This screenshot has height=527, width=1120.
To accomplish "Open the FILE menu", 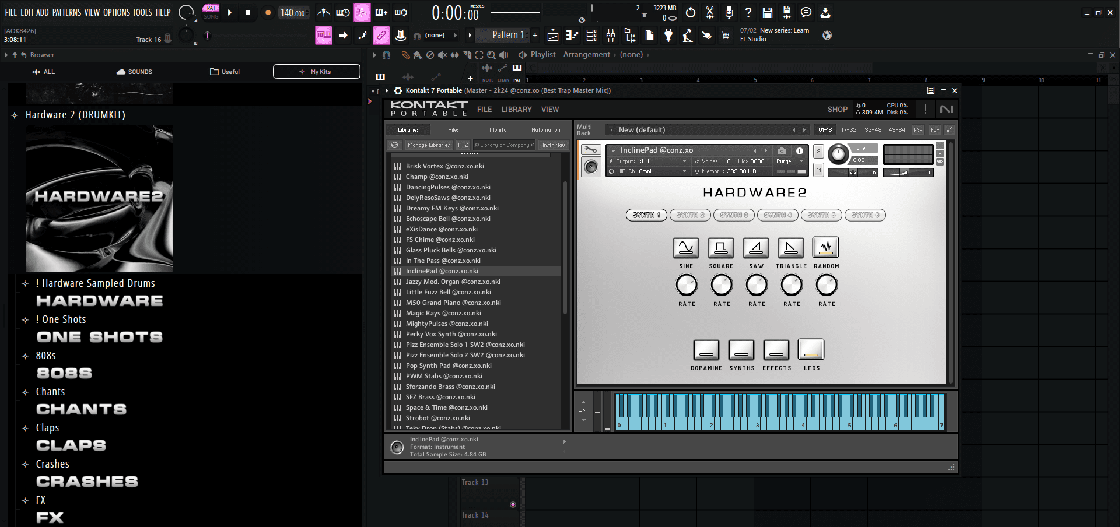I will coord(11,12).
